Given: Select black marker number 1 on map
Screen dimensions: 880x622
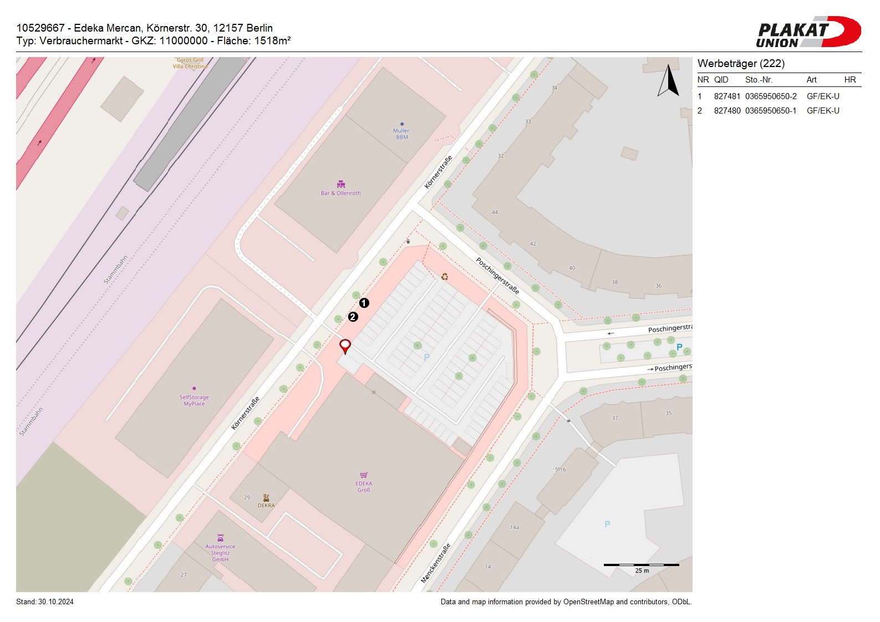Looking at the screenshot, I should 364,303.
